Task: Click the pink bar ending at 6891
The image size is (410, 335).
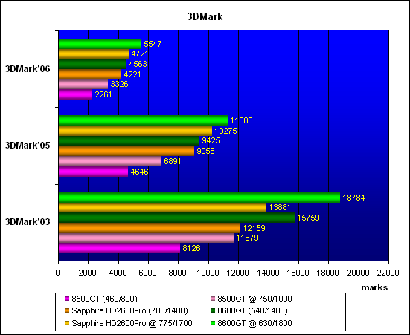Action: tap(110, 161)
